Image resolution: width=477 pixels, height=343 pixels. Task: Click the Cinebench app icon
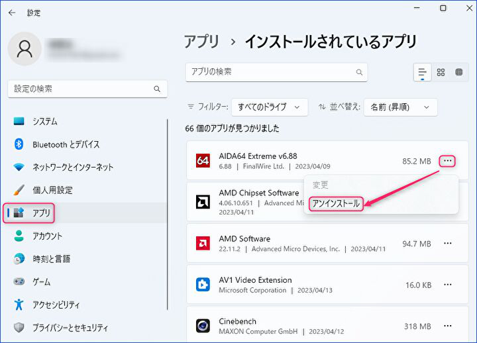203,326
